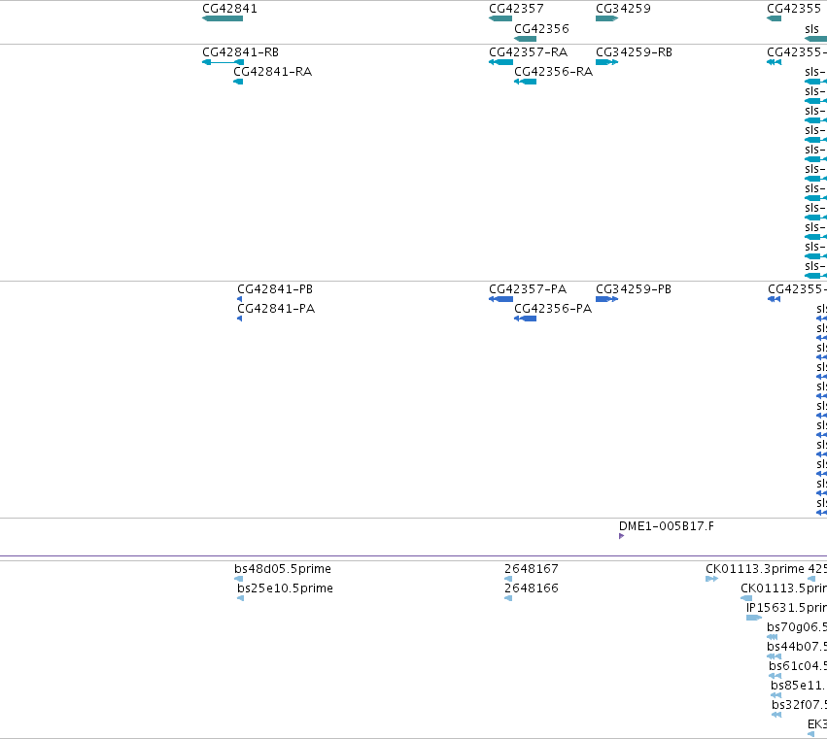
Task: Select the CK01113.5prime EST glyph
Action: tap(746, 598)
